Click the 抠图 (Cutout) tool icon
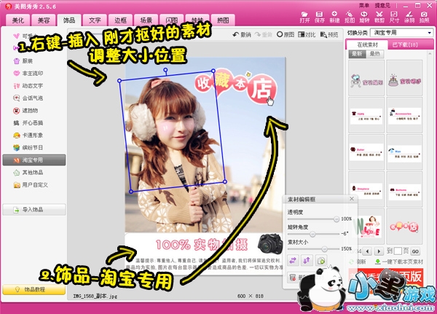The image size is (437, 314). [349, 15]
